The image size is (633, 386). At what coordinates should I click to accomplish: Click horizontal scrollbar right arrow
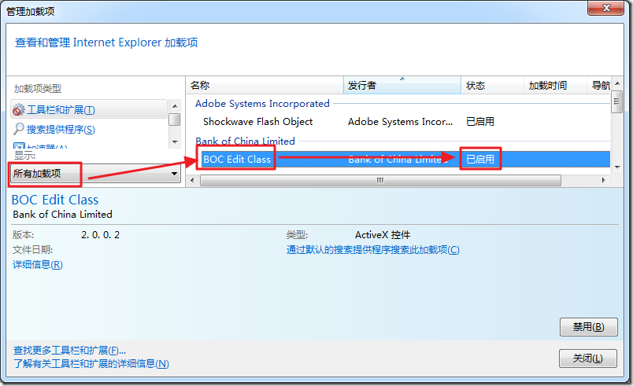(604, 180)
